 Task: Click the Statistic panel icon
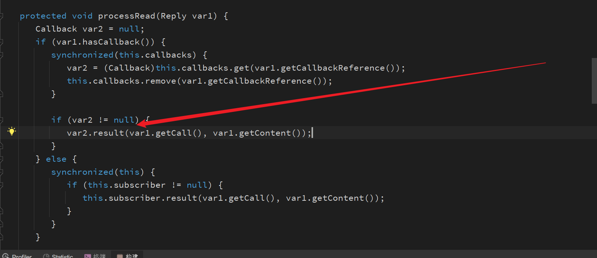pos(46,256)
